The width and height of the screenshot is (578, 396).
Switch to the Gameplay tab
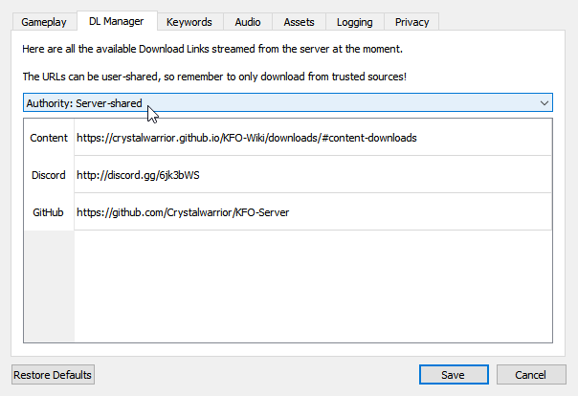[44, 22]
